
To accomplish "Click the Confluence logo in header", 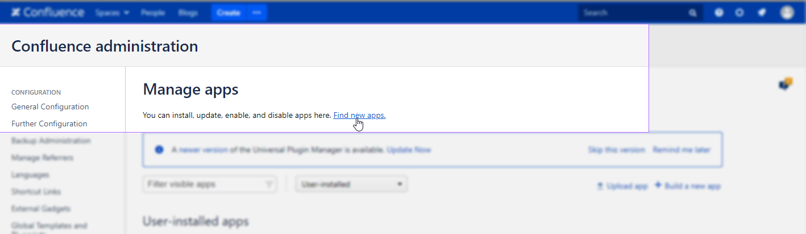I will [48, 12].
